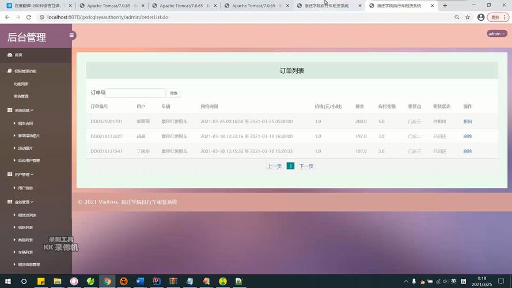Go to next page 下一页
The height and width of the screenshot is (288, 512).
pyautogui.click(x=306, y=166)
